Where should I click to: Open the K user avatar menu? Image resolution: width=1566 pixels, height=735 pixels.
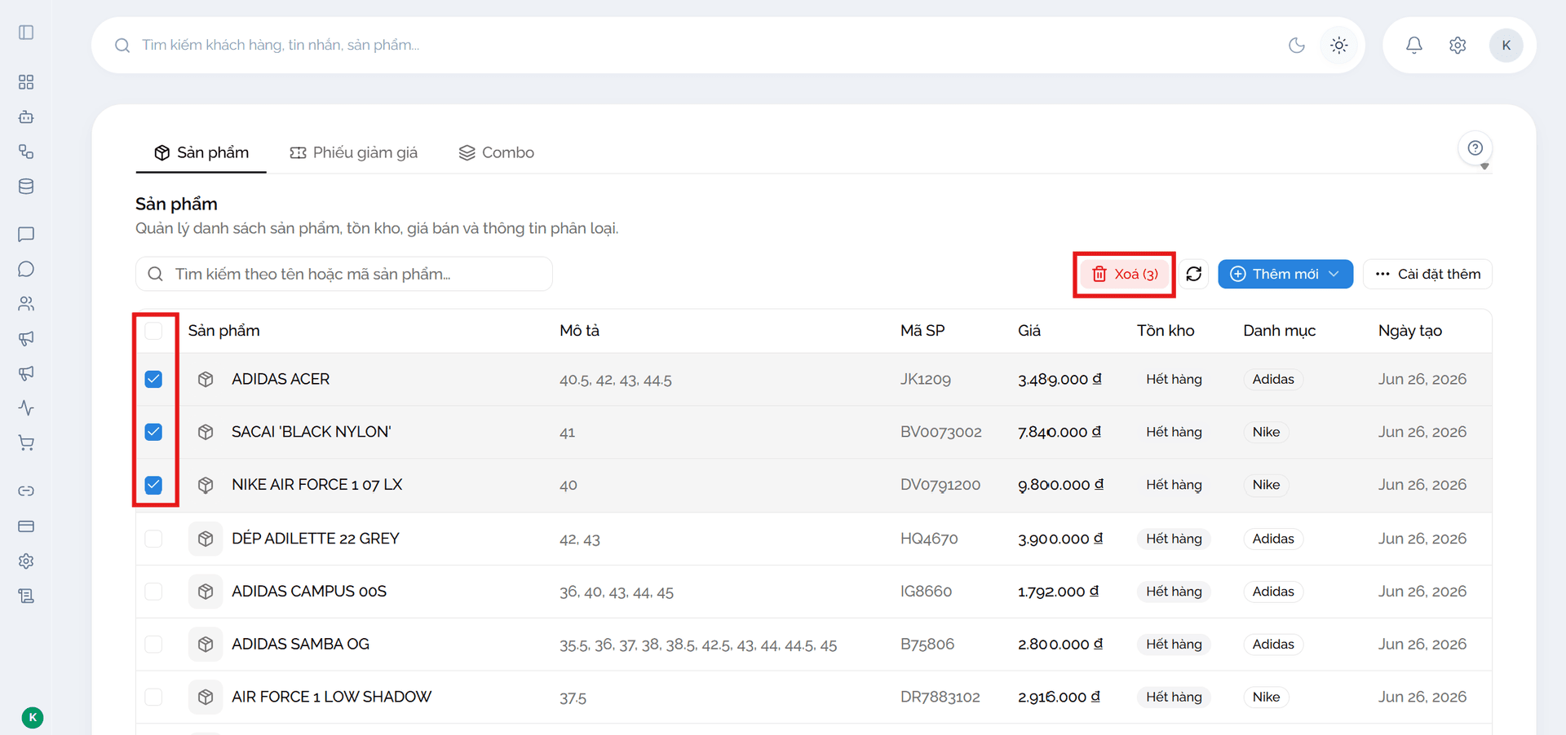(1506, 46)
